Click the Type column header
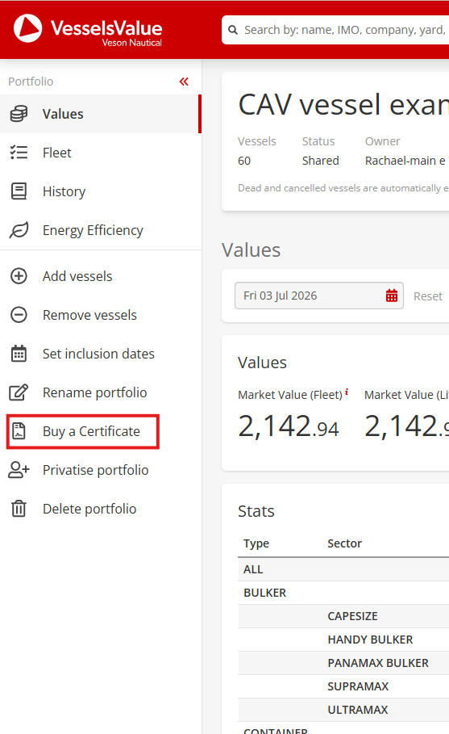This screenshot has height=734, width=449. click(256, 543)
